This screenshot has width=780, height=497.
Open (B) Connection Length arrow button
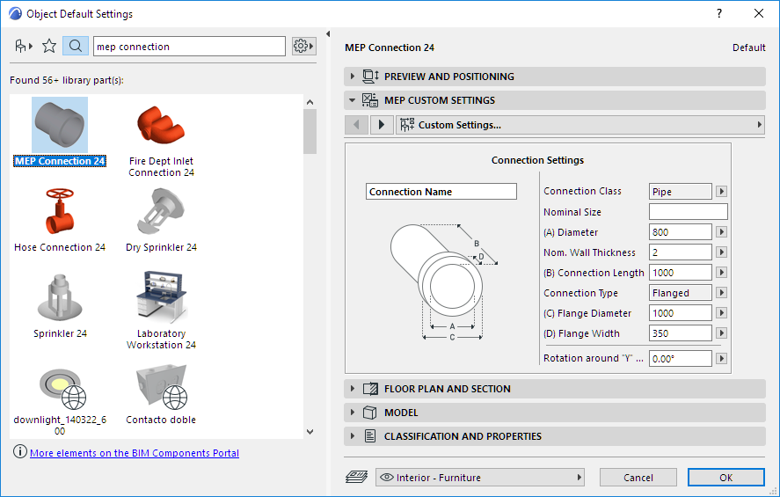pos(721,273)
